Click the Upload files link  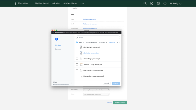click(112, 42)
